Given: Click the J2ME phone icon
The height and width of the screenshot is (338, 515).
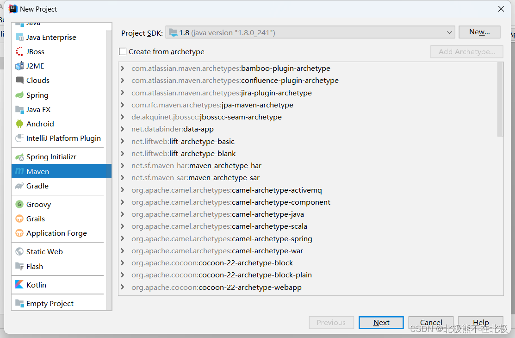Looking at the screenshot, I should coord(19,66).
